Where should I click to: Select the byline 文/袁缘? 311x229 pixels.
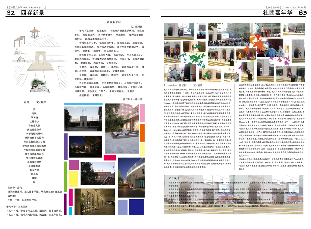click(198, 85)
